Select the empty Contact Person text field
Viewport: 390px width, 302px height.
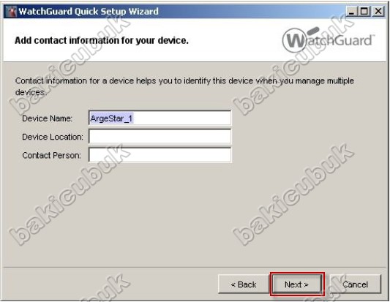[160, 155]
